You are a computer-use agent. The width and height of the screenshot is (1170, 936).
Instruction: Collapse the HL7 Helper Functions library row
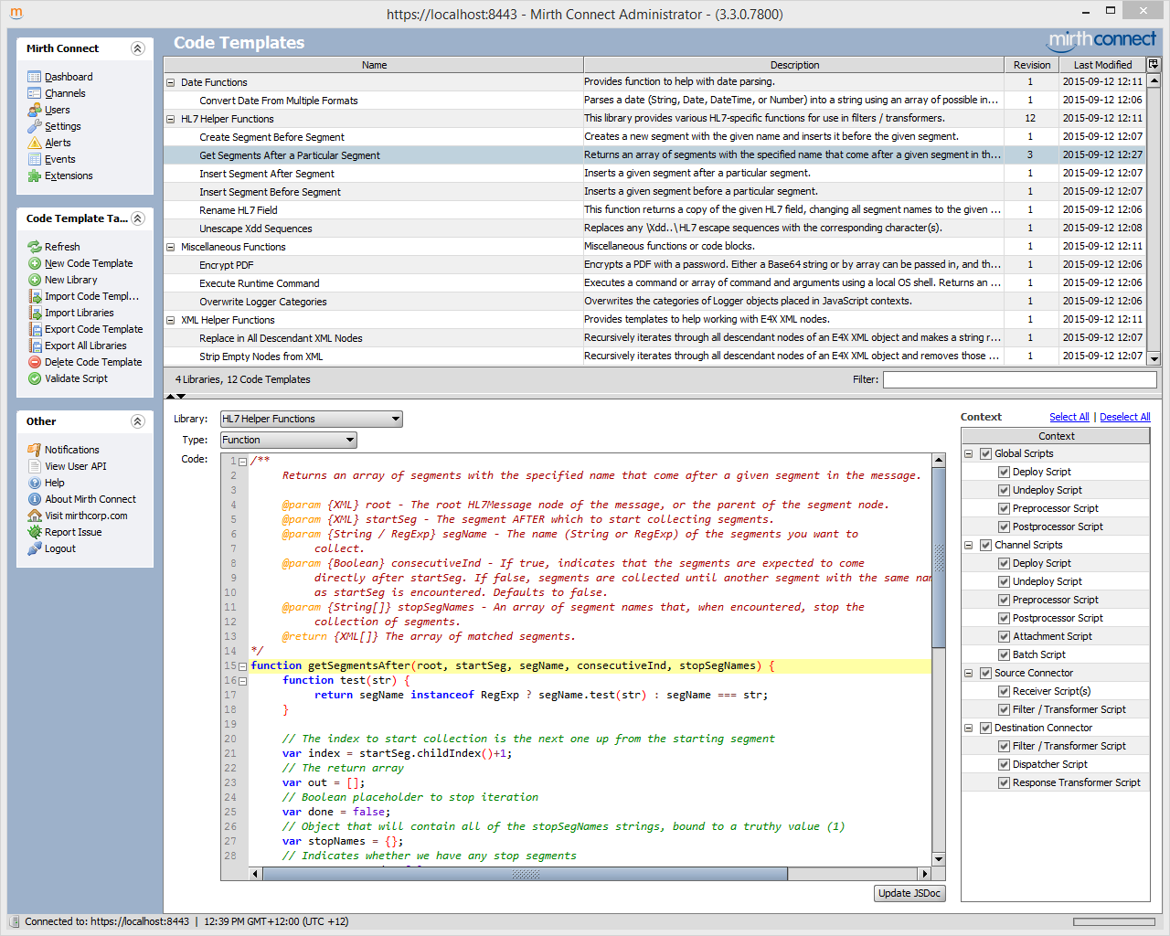(170, 119)
